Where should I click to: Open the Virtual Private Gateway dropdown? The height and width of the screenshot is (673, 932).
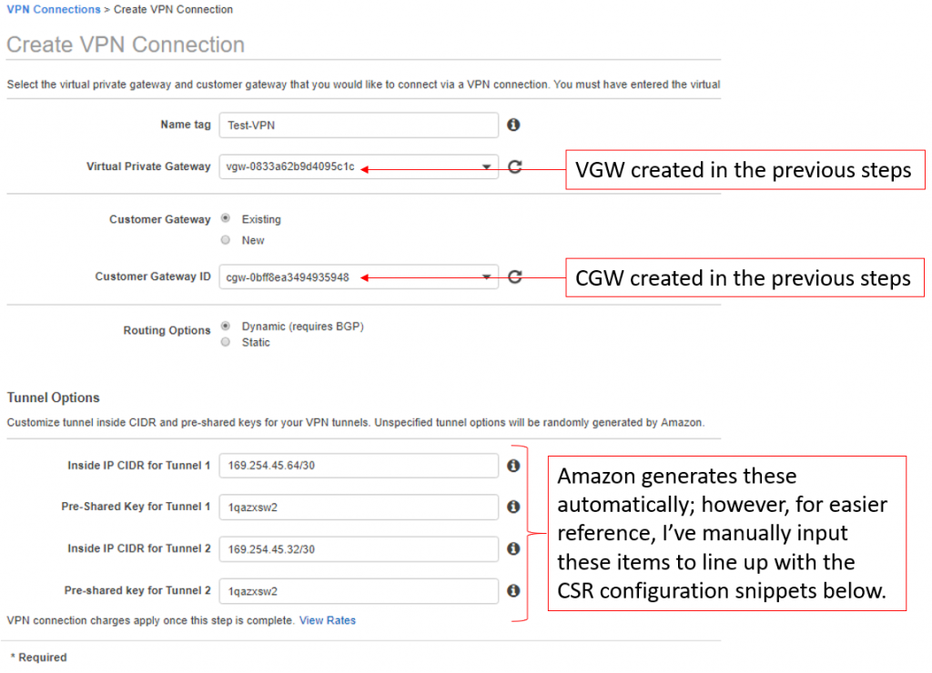359,167
